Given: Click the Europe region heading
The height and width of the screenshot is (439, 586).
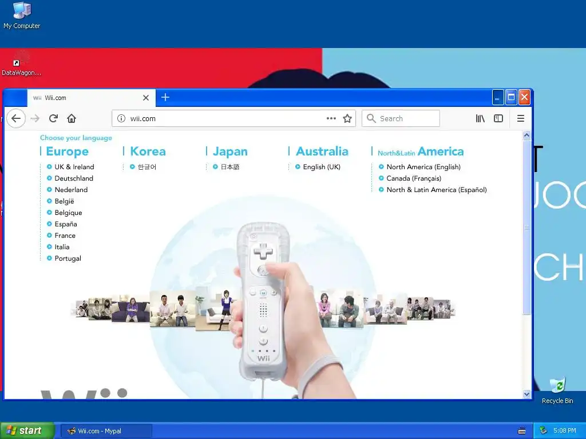Looking at the screenshot, I should pos(68,151).
